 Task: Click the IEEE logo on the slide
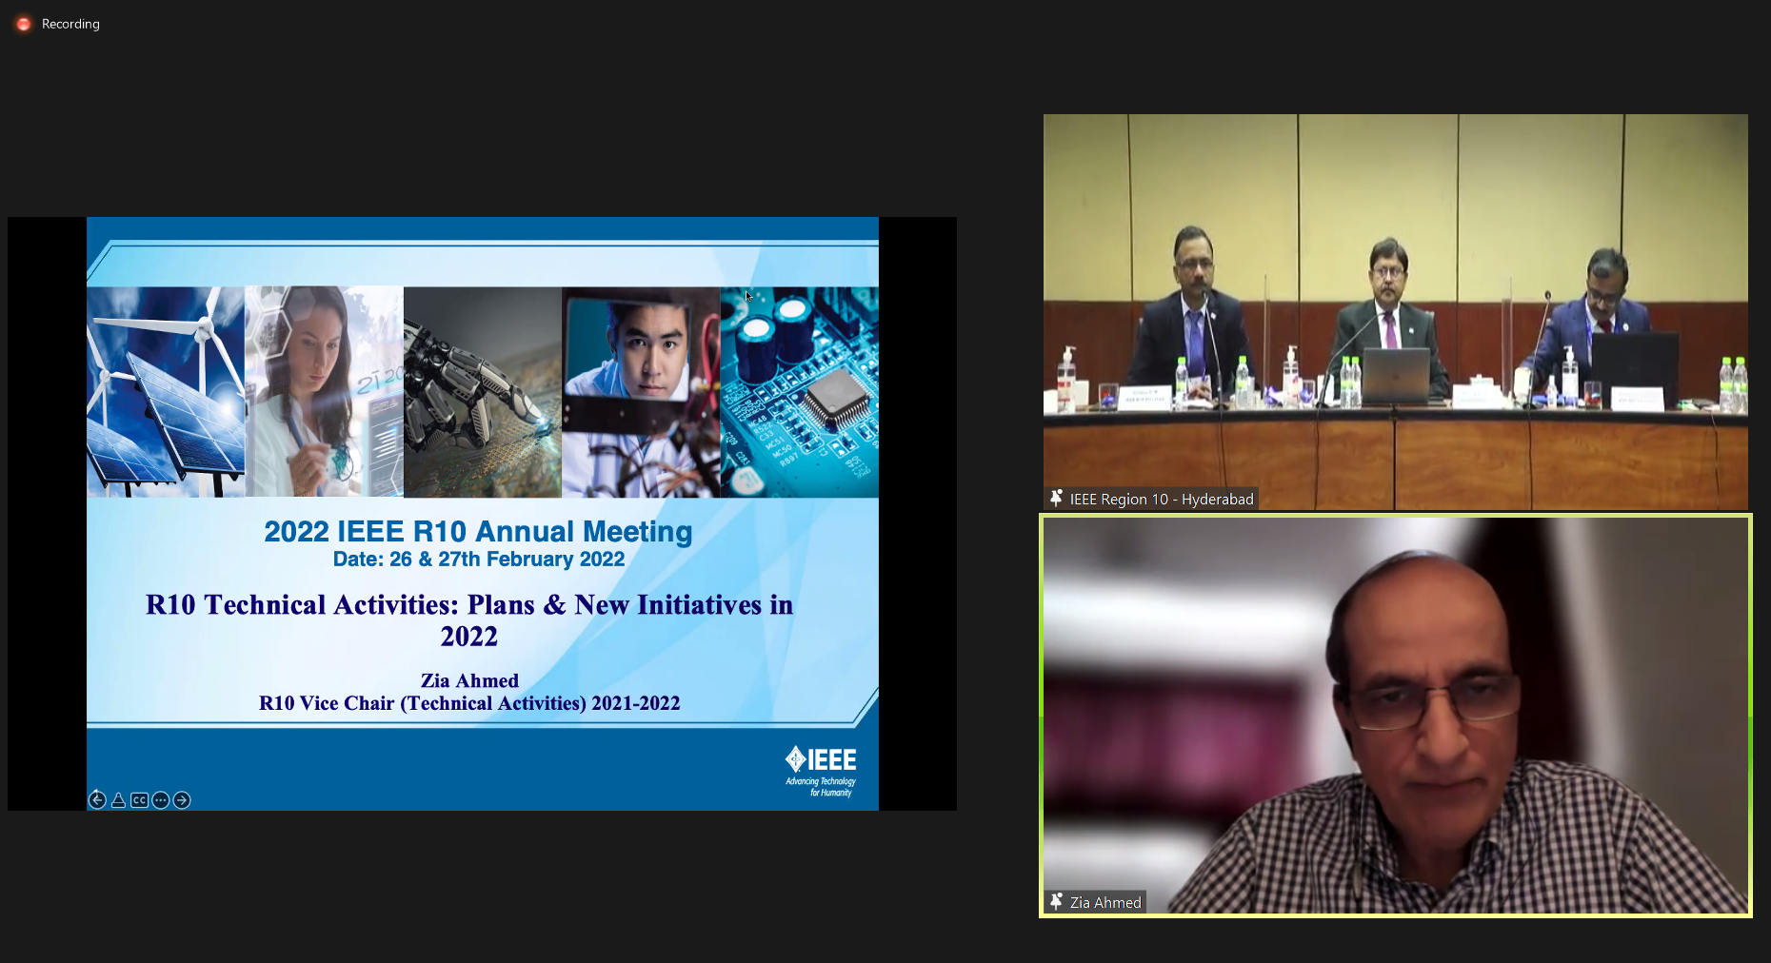(x=821, y=771)
